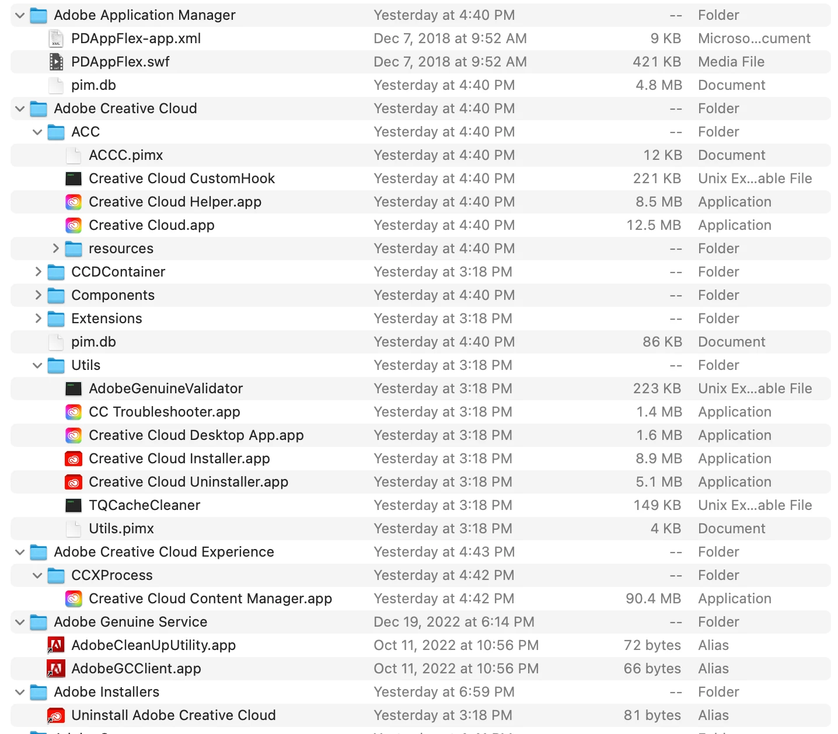Select the Creative Cloud.app icon
This screenshot has height=734, width=838.
click(74, 225)
